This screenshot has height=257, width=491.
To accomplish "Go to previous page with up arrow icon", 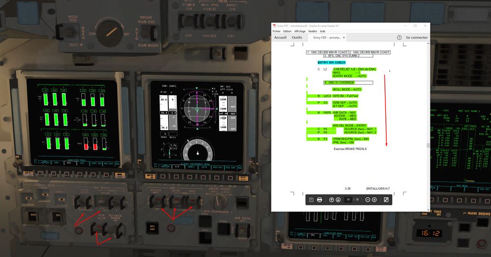I will (x=331, y=200).
